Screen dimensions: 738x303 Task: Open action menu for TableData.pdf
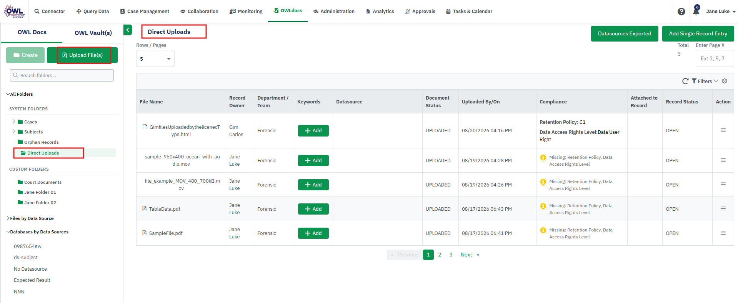(x=723, y=209)
